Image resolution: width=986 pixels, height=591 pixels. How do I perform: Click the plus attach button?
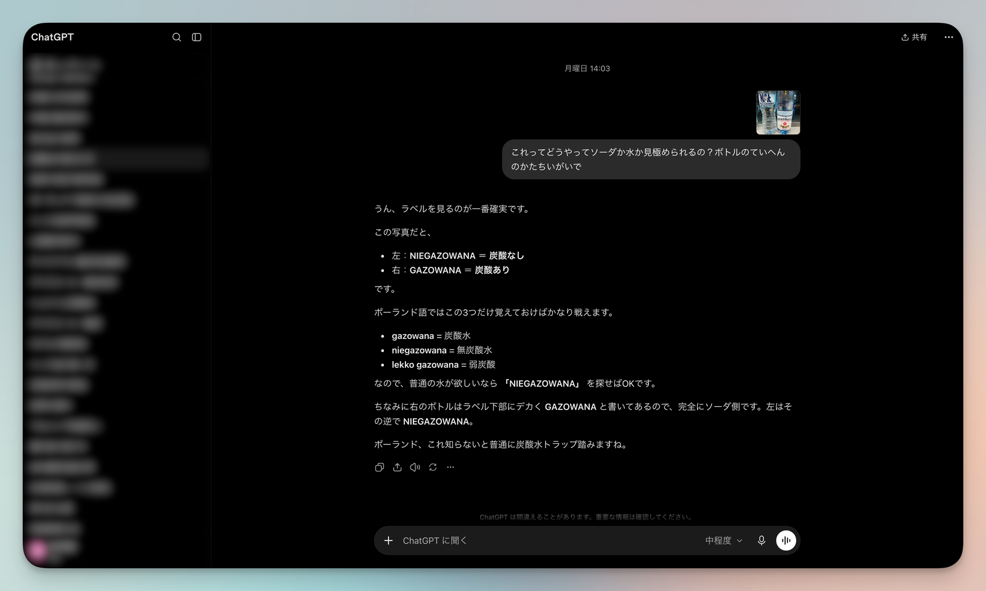[x=388, y=540]
